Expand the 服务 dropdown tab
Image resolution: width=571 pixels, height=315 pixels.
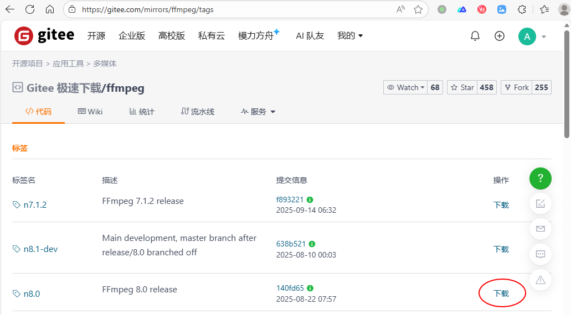click(x=258, y=112)
